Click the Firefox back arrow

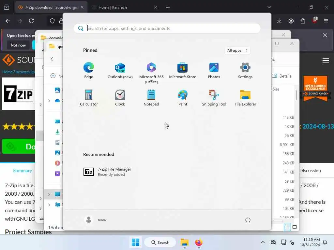(8, 21)
